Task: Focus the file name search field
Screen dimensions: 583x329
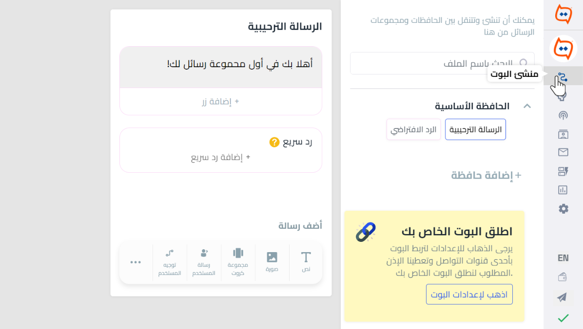Action: (x=442, y=63)
